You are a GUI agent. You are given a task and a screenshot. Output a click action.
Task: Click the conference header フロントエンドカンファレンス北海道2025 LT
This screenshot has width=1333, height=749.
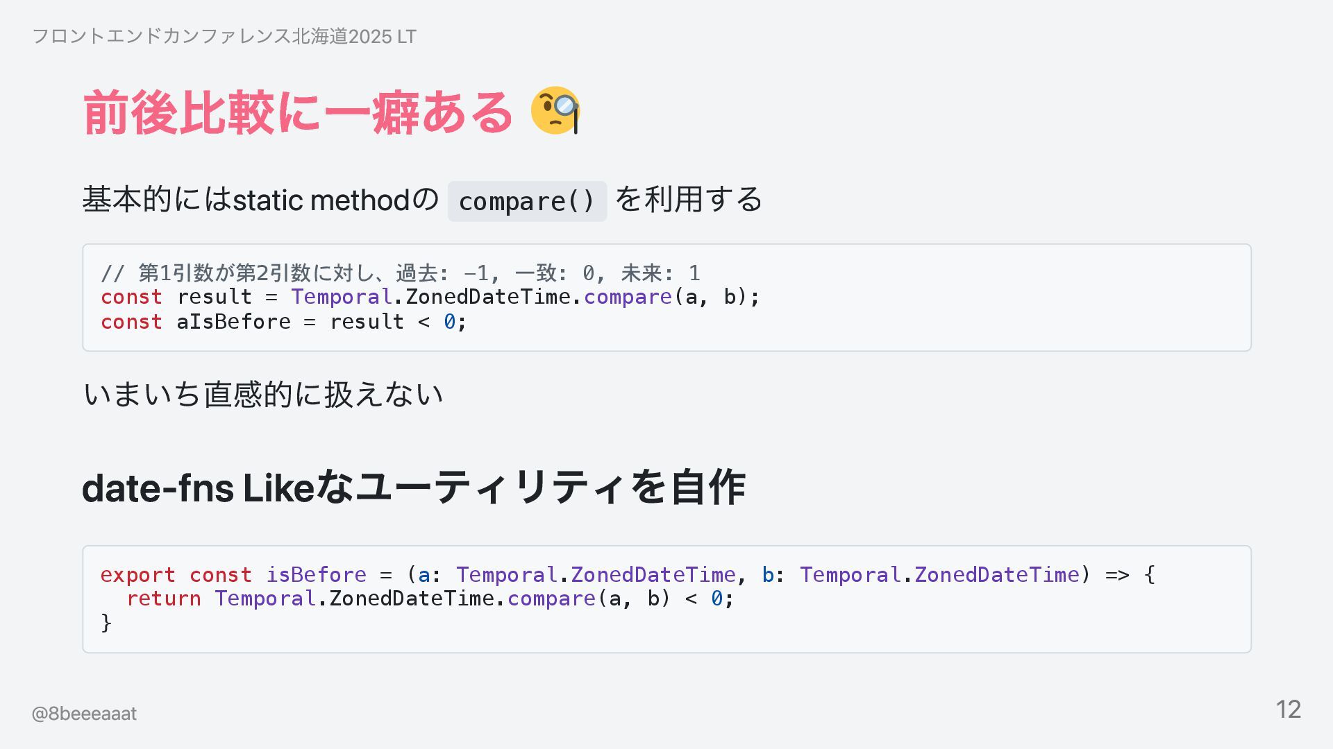224,36
